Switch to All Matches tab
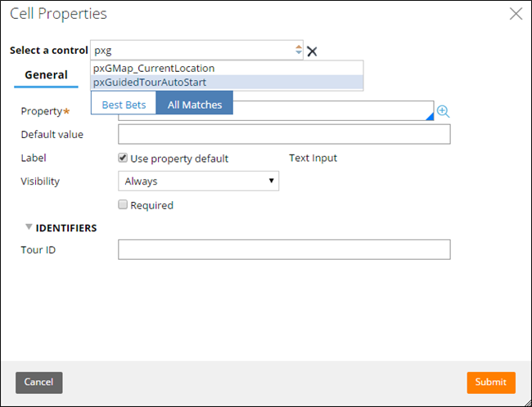Image resolution: width=532 pixels, height=407 pixels. click(x=195, y=105)
